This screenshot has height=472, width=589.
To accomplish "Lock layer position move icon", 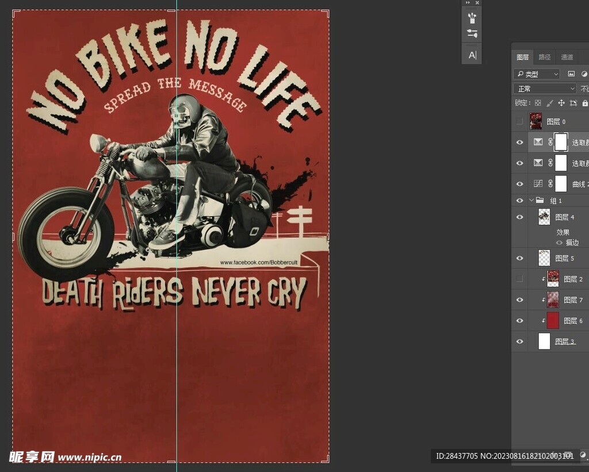I will tap(561, 103).
